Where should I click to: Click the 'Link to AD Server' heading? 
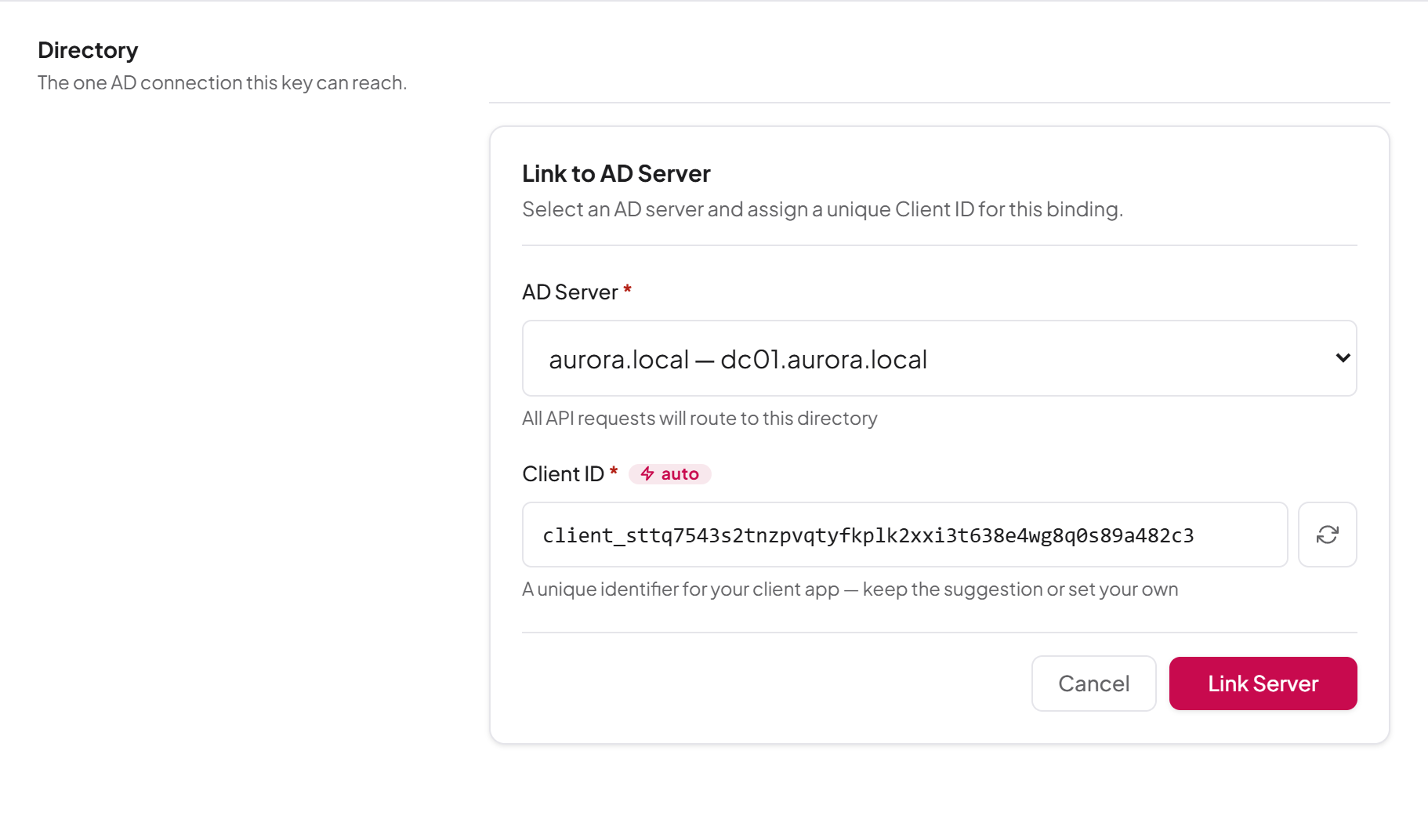616,173
